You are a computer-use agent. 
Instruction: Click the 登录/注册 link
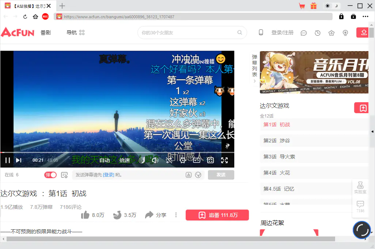coord(283,33)
